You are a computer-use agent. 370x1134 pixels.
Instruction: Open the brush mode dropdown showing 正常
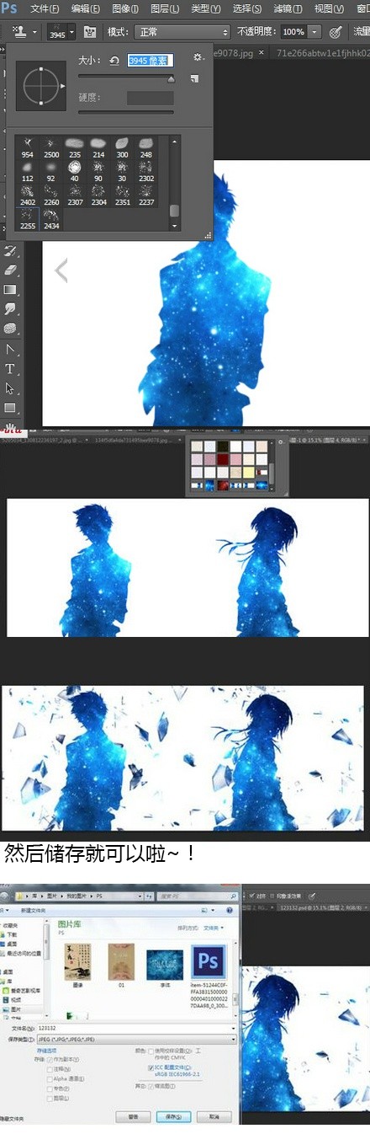pos(182,32)
